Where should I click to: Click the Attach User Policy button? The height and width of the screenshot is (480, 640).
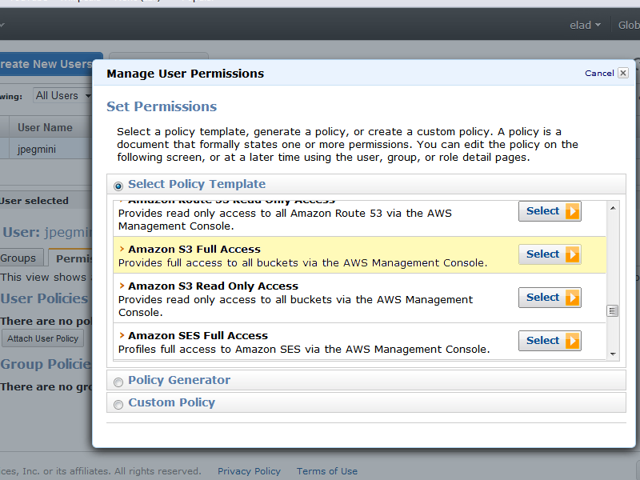pyautogui.click(x=42, y=338)
